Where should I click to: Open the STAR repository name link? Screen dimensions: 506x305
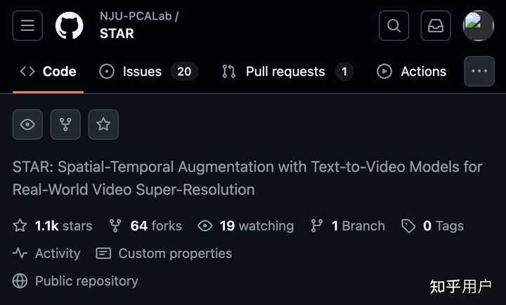point(117,34)
